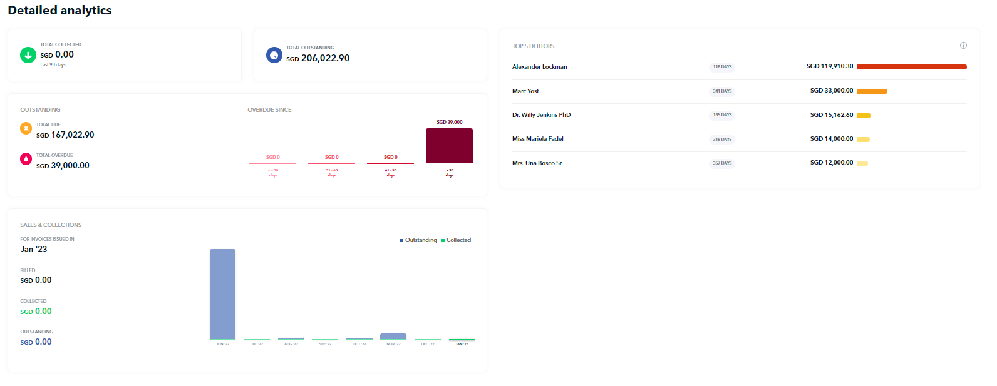
Task: Click the 118 DAYS badge
Action: (x=722, y=67)
